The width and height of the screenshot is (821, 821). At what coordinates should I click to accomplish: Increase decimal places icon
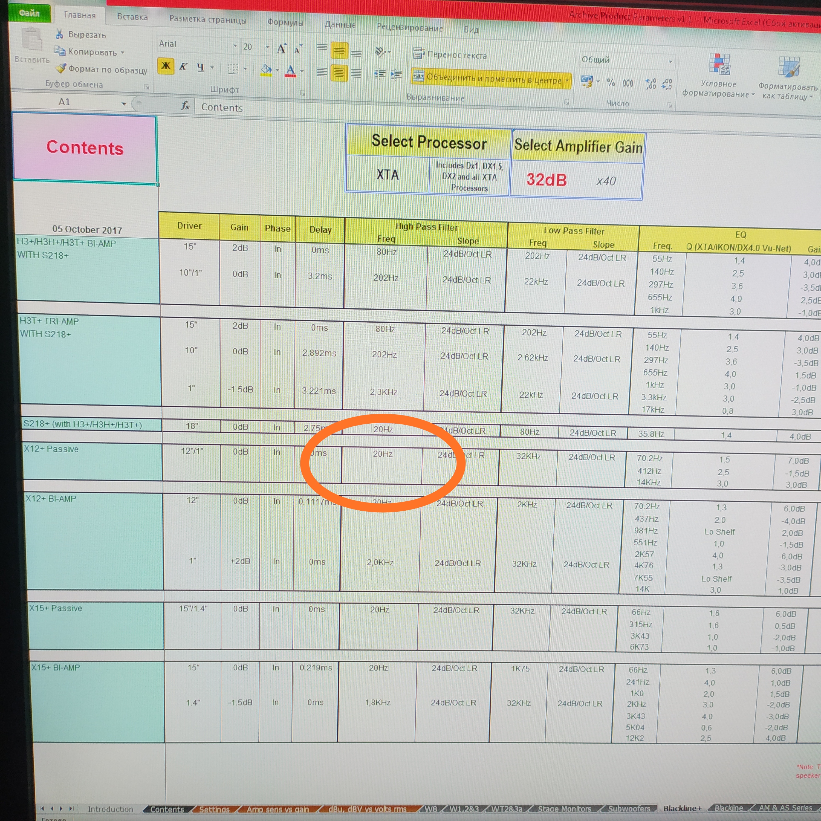(x=651, y=84)
